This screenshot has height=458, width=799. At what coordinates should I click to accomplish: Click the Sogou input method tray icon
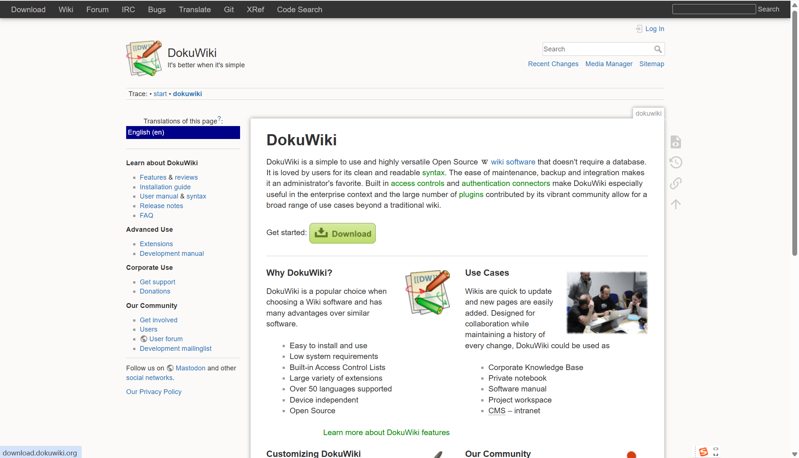703,451
